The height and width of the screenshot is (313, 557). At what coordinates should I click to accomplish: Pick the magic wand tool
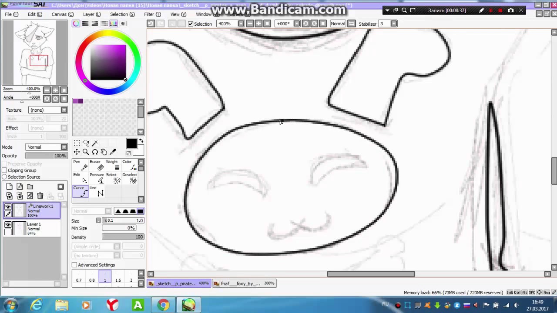(95, 143)
